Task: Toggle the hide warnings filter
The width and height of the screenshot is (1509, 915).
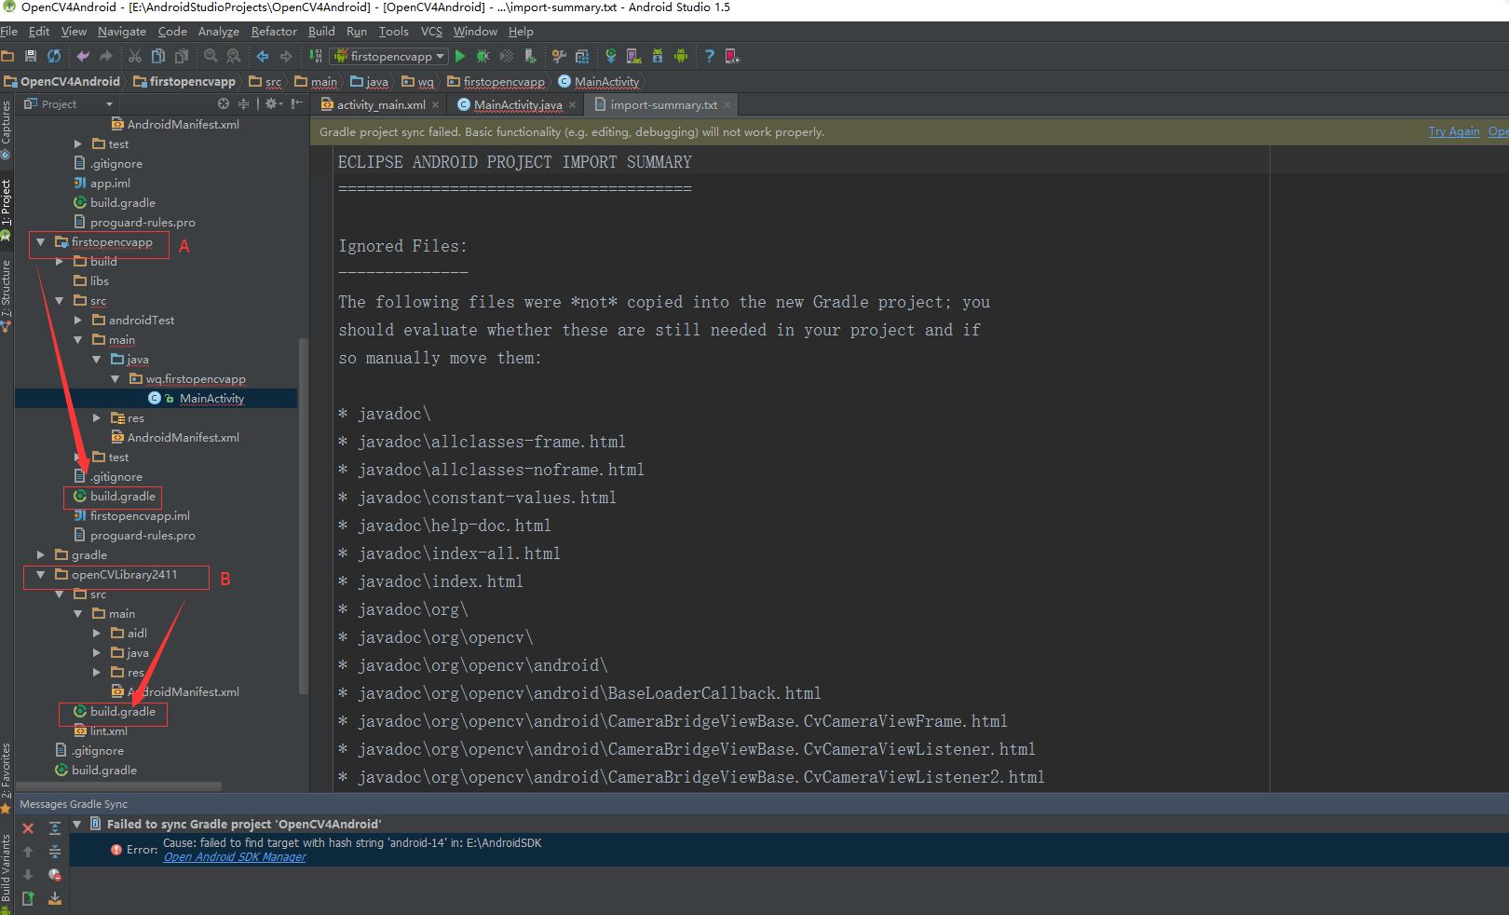Action: click(x=55, y=875)
